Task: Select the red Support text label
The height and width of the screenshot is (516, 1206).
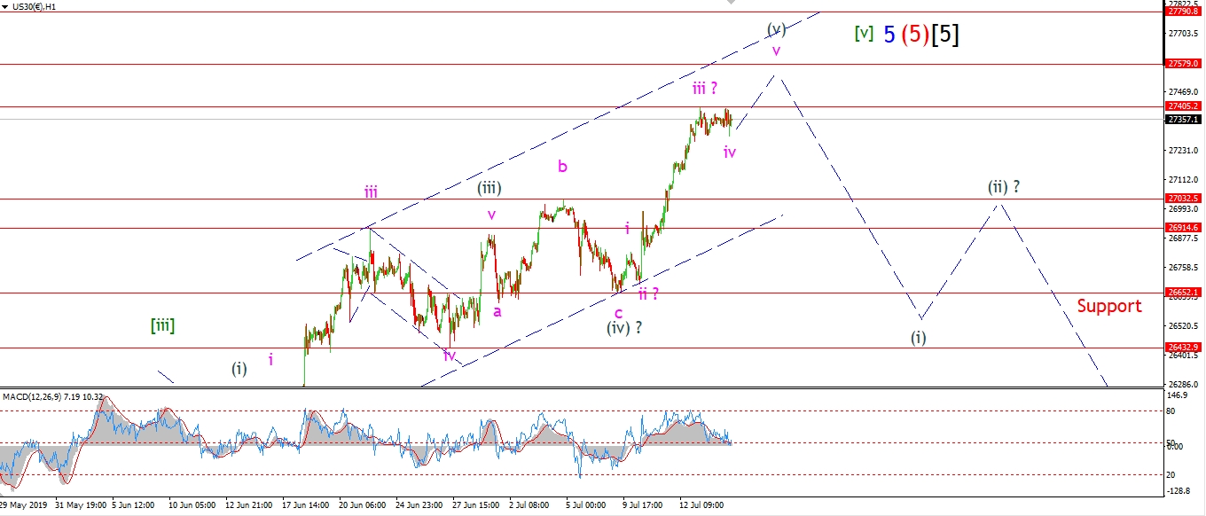Action: pos(1109,306)
